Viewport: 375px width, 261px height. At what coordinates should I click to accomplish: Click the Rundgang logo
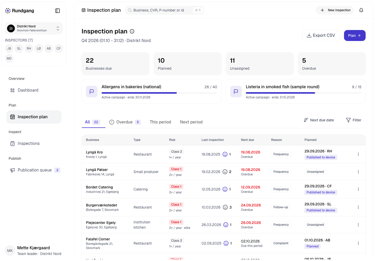pos(20,11)
